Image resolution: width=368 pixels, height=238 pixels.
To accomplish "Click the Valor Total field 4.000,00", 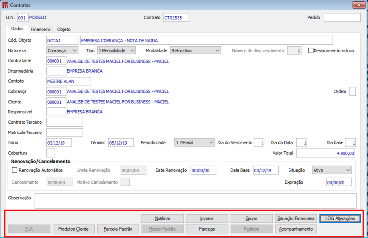I will point(326,153).
